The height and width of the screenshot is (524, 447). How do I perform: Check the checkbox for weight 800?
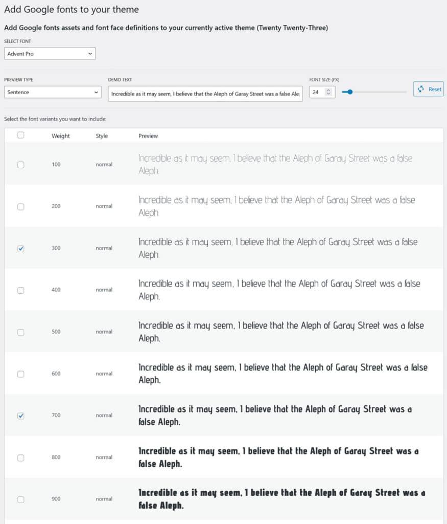(20, 457)
